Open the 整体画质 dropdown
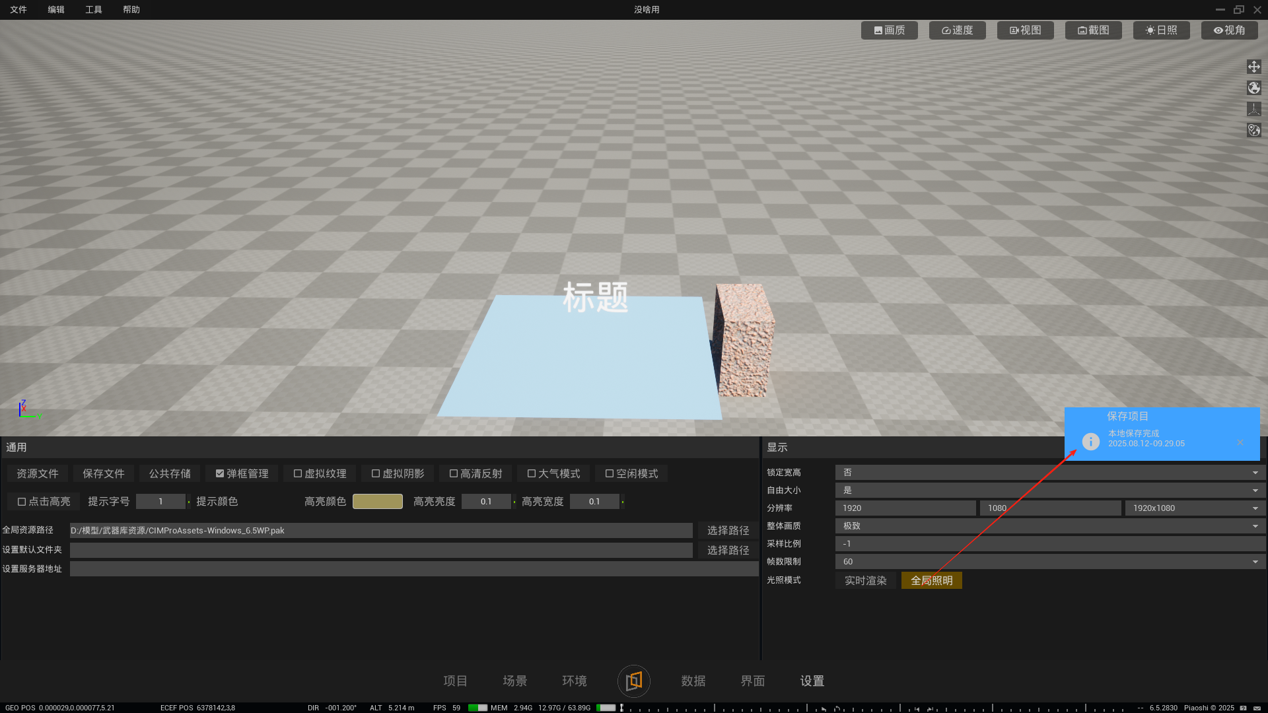The height and width of the screenshot is (713, 1268). (x=1050, y=526)
